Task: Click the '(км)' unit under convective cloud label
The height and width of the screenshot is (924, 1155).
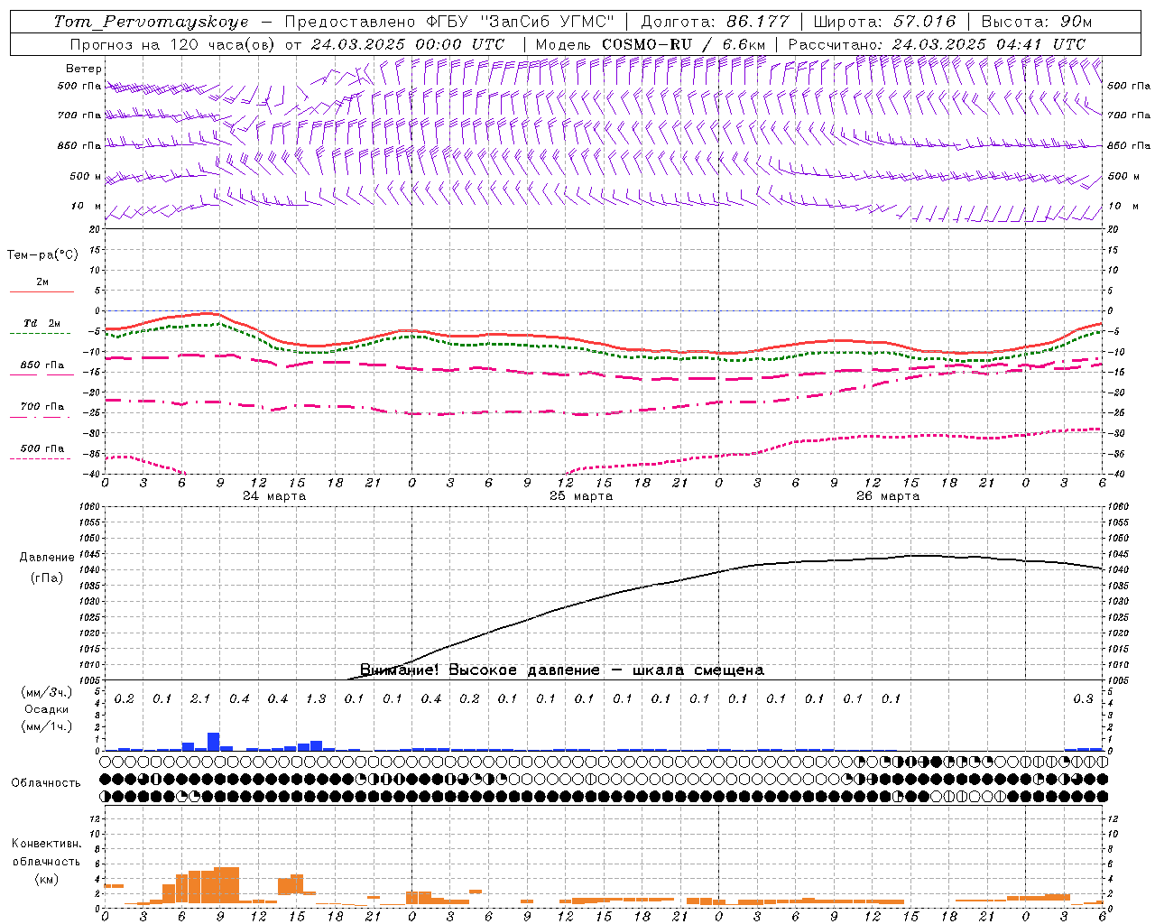Action: (x=46, y=879)
